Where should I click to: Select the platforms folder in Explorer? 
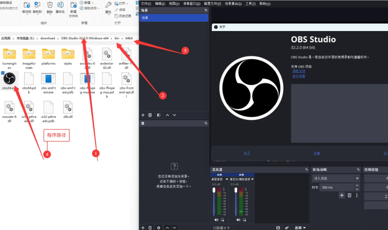[48, 57]
